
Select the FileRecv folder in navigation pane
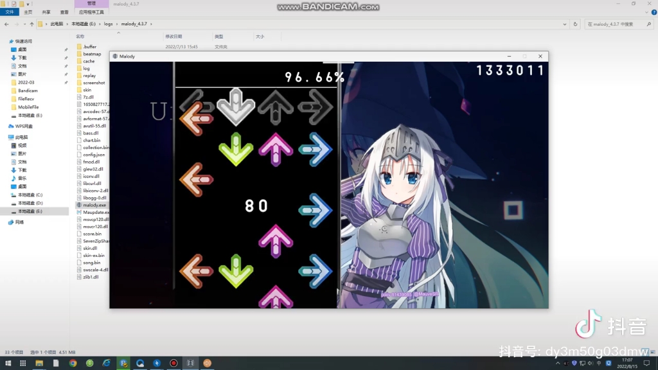[26, 99]
